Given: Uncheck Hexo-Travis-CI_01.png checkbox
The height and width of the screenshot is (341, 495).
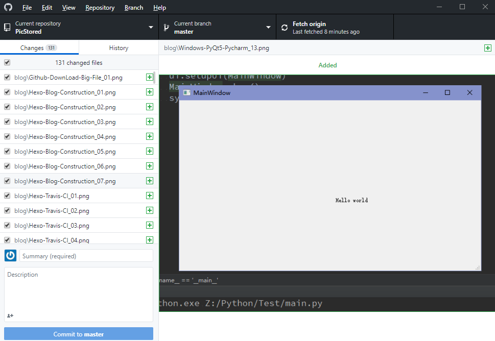Looking at the screenshot, I should pos(7,196).
